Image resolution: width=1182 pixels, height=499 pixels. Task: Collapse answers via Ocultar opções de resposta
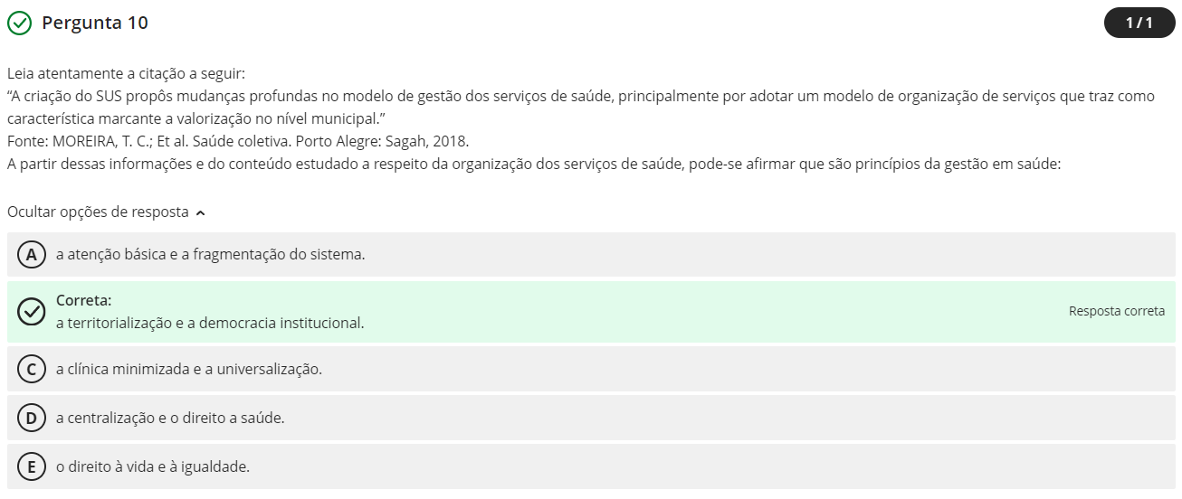98,212
